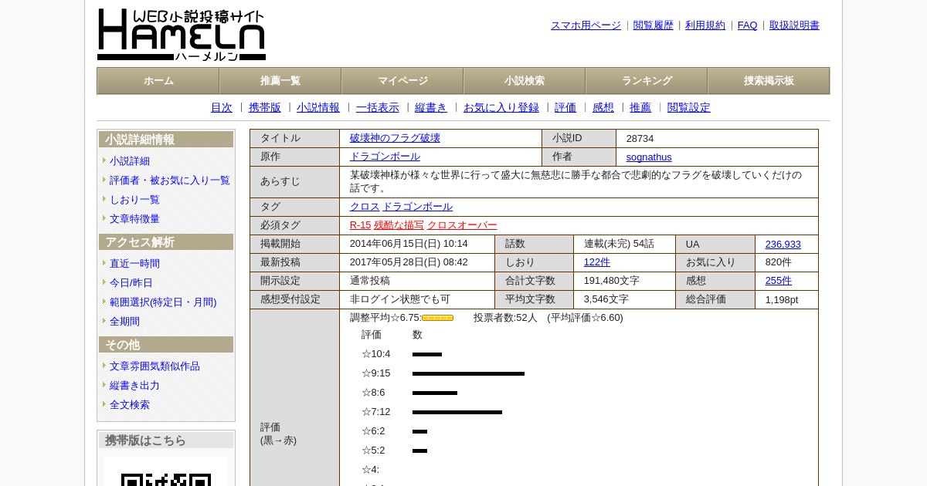Viewport: 927px width, 486px height.
Task: Select total points 1,198pt text
Action: pos(782,300)
